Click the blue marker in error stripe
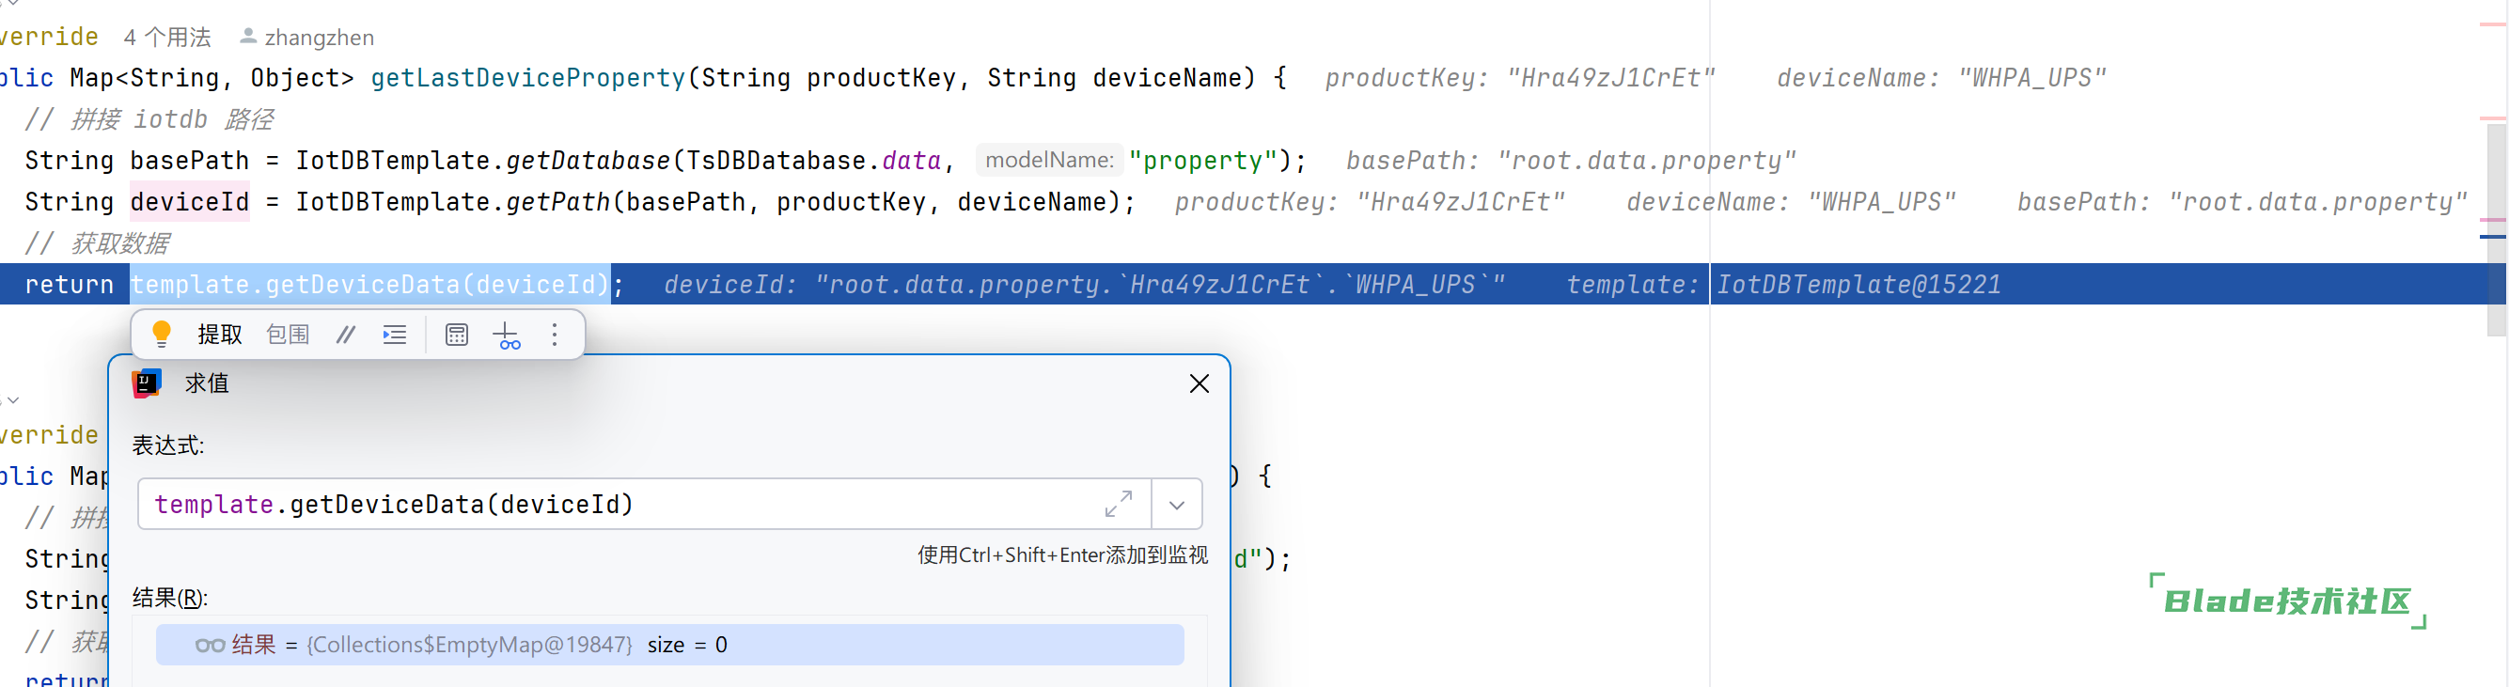 pos(2492,237)
